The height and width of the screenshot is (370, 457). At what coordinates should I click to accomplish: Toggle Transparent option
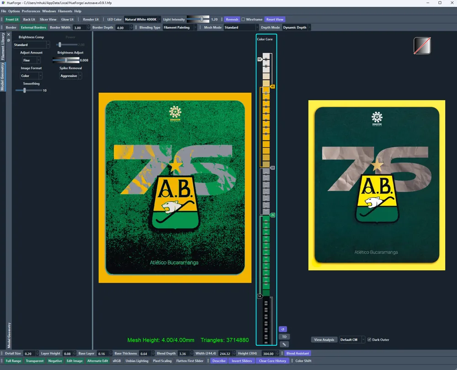(35, 361)
